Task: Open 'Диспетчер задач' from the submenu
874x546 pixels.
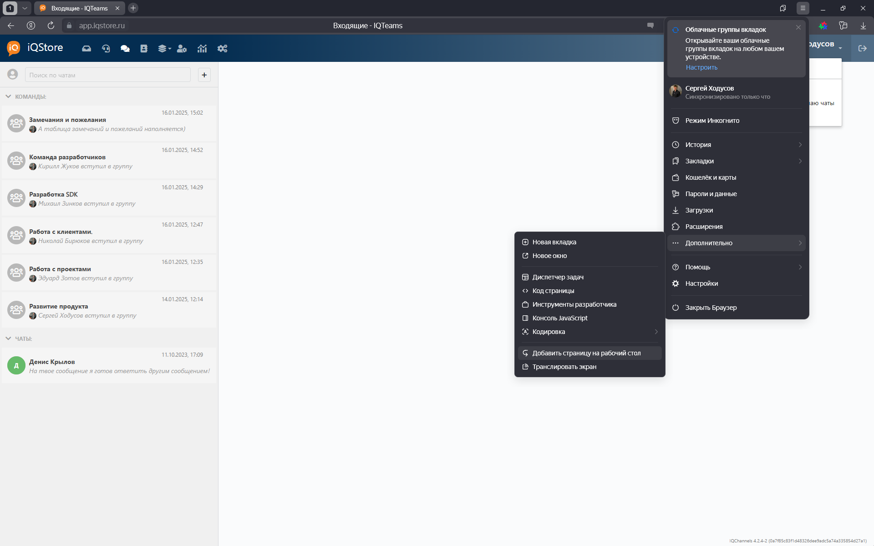Action: point(590,277)
